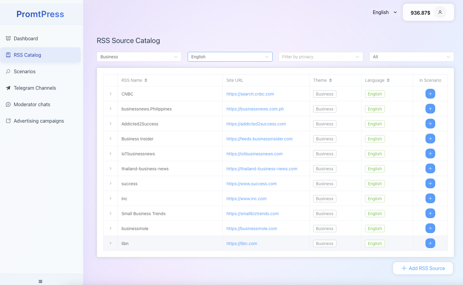Click plus for Small Business Trends

pyautogui.click(x=430, y=213)
